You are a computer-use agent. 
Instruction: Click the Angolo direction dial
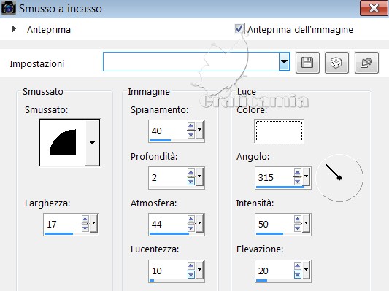339,178
